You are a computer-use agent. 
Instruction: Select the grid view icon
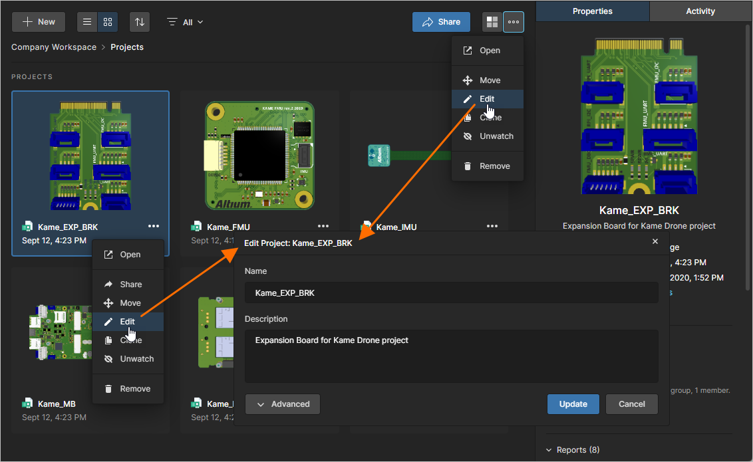point(107,22)
